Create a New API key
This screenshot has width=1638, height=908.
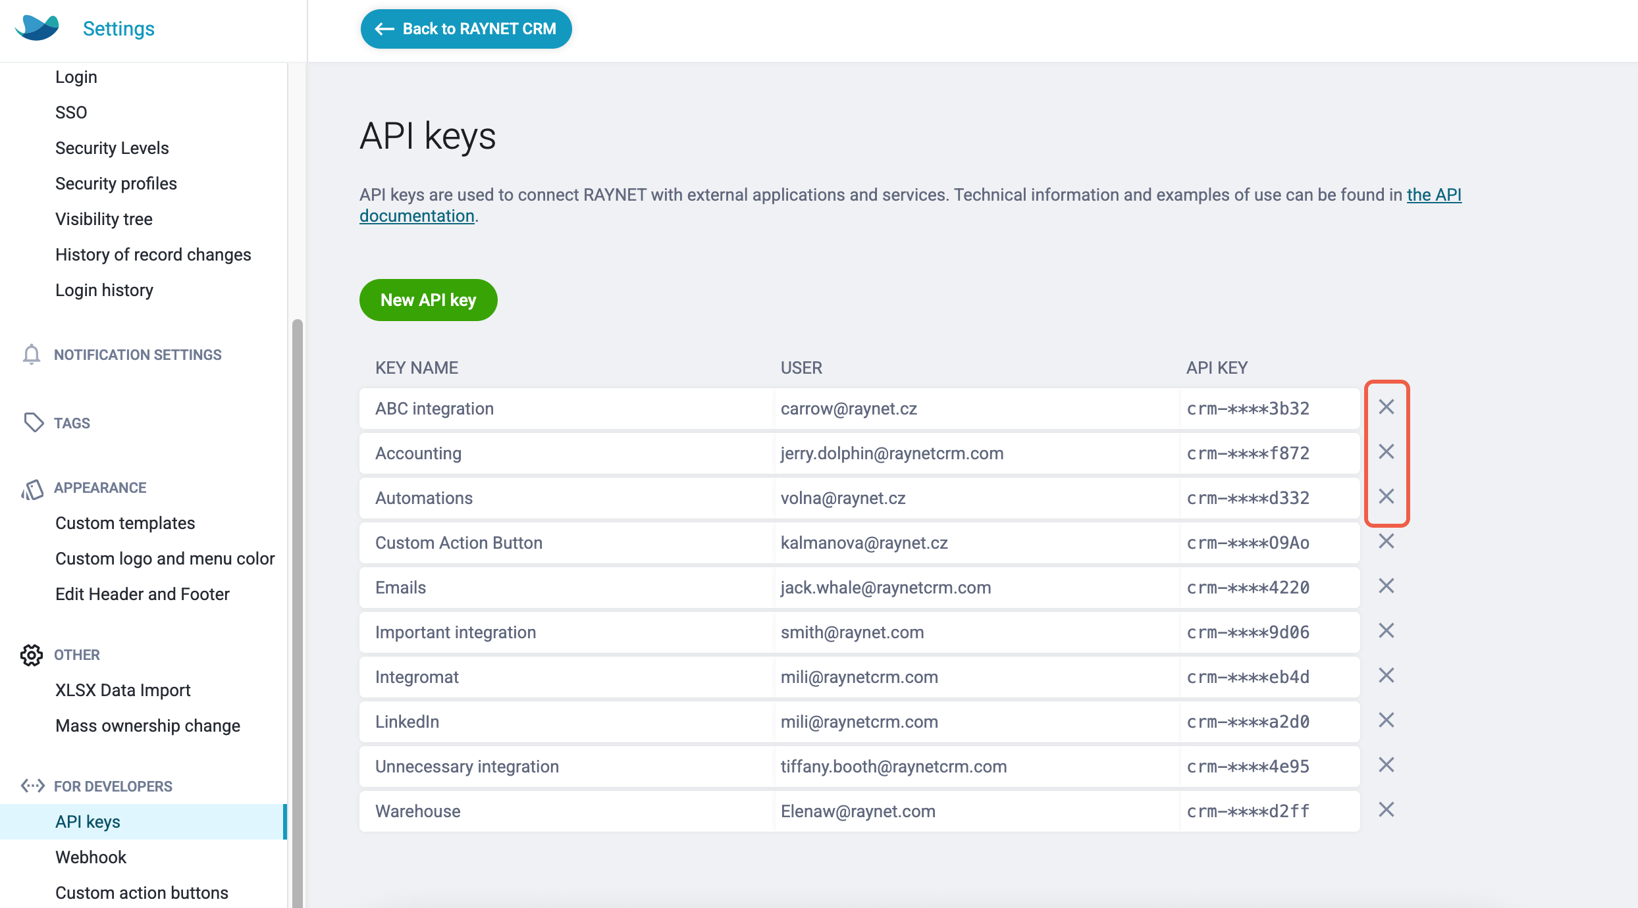429,300
